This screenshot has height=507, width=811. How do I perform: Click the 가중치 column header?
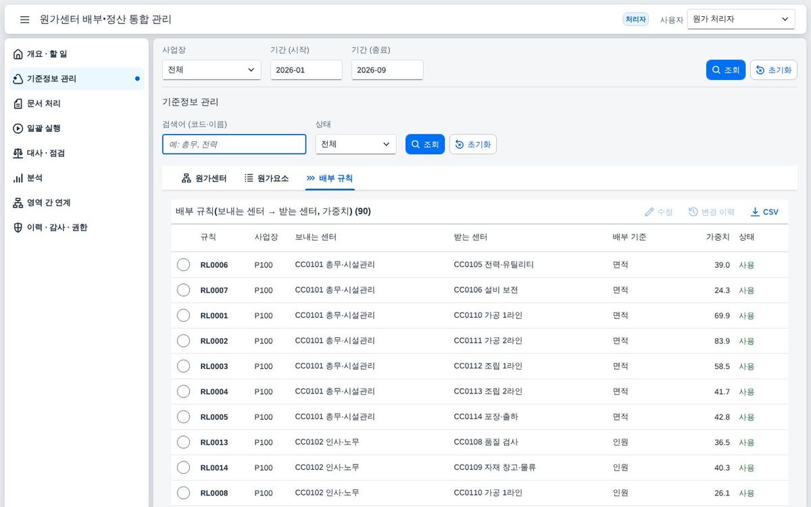pyautogui.click(x=718, y=237)
